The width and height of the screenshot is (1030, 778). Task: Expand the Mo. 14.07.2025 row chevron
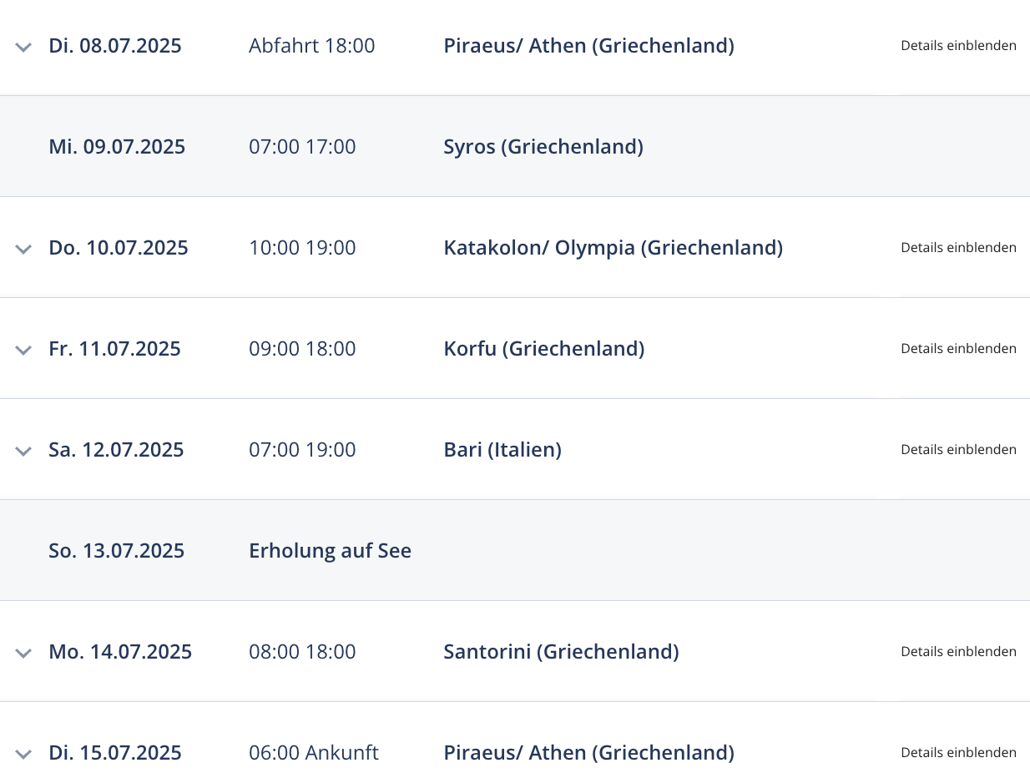[23, 653]
